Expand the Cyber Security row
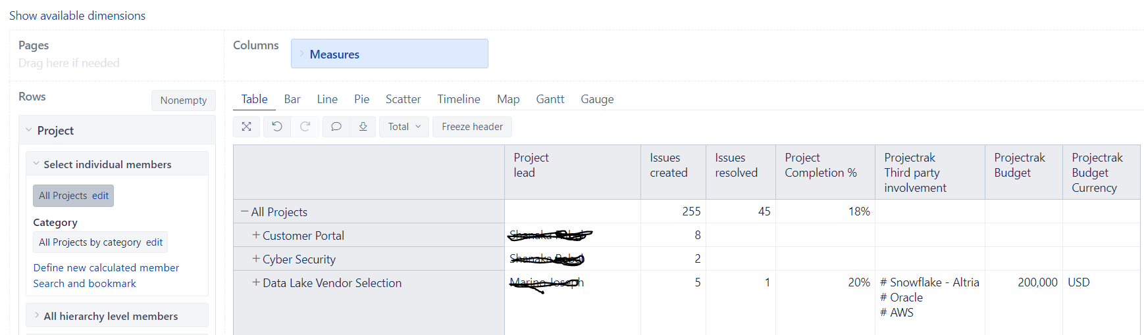The height and width of the screenshot is (335, 1144). click(x=256, y=259)
